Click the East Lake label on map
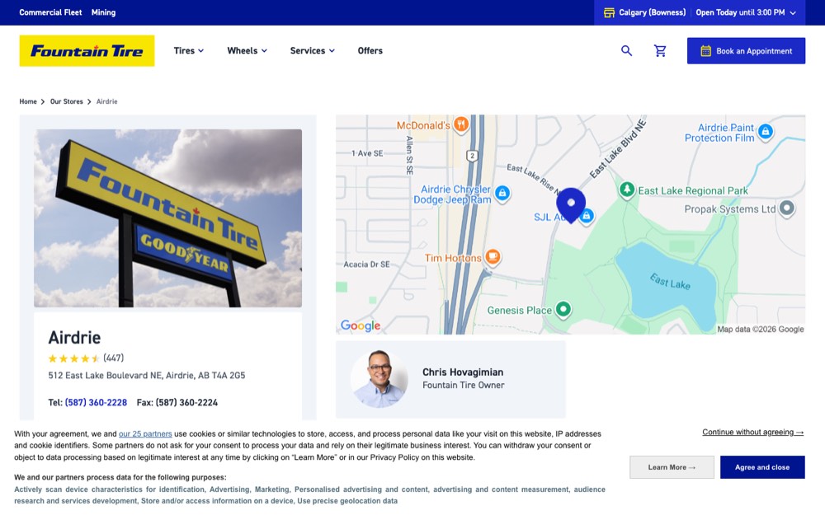The height and width of the screenshot is (515, 825). click(x=670, y=282)
